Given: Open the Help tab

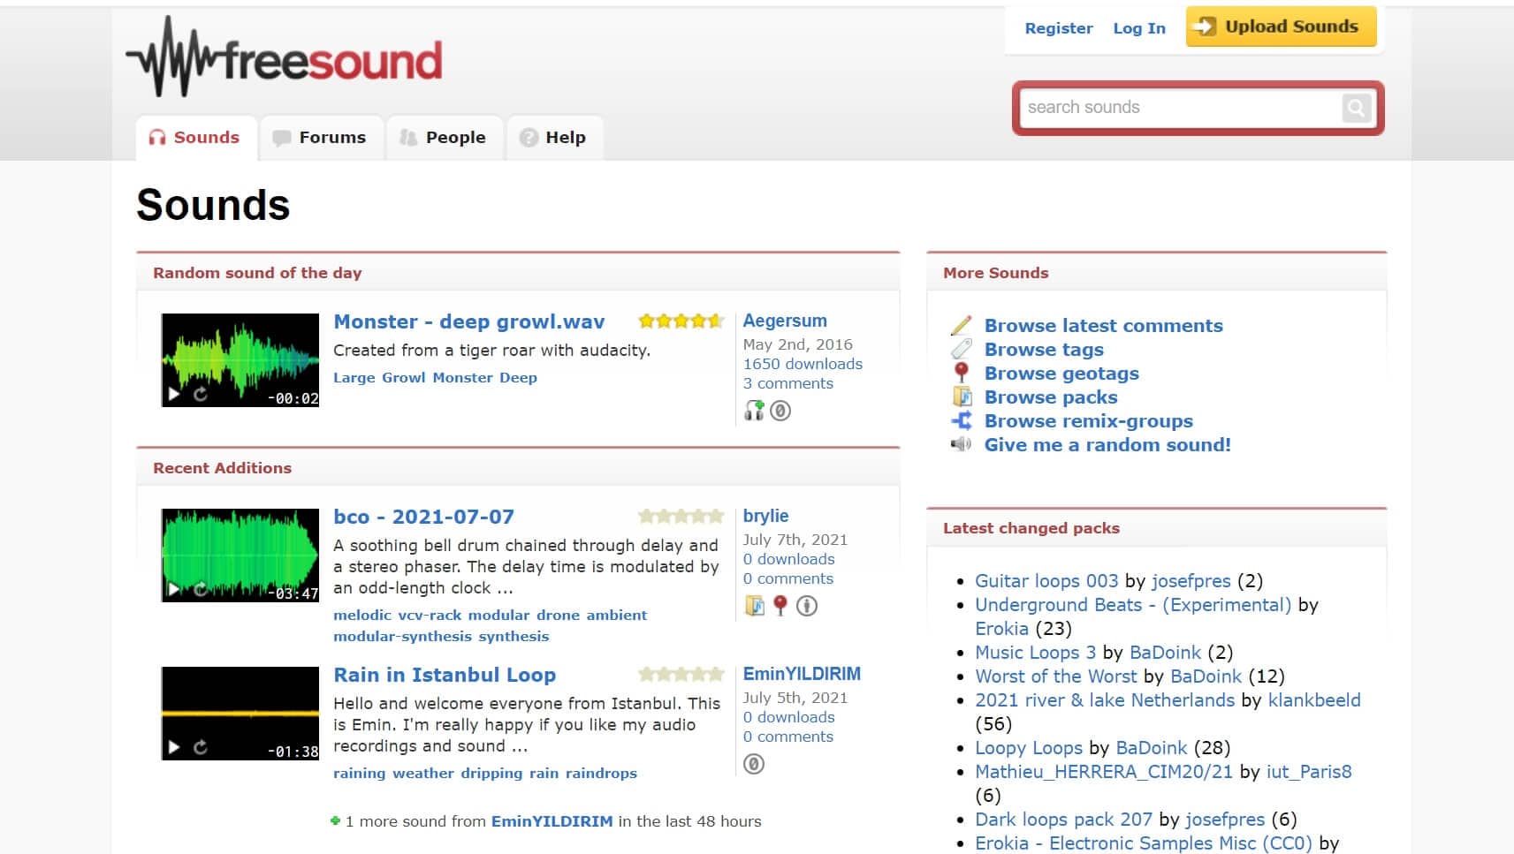Looking at the screenshot, I should 554,138.
